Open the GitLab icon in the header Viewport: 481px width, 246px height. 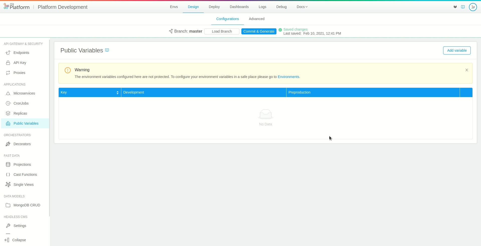point(455,7)
